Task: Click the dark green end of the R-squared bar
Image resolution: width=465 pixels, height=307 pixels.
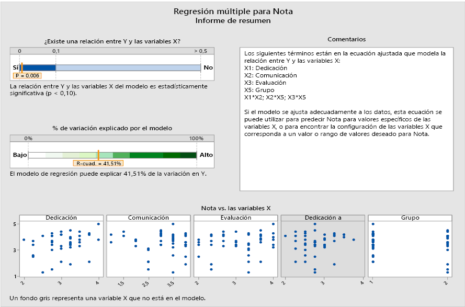Action: click(188, 155)
